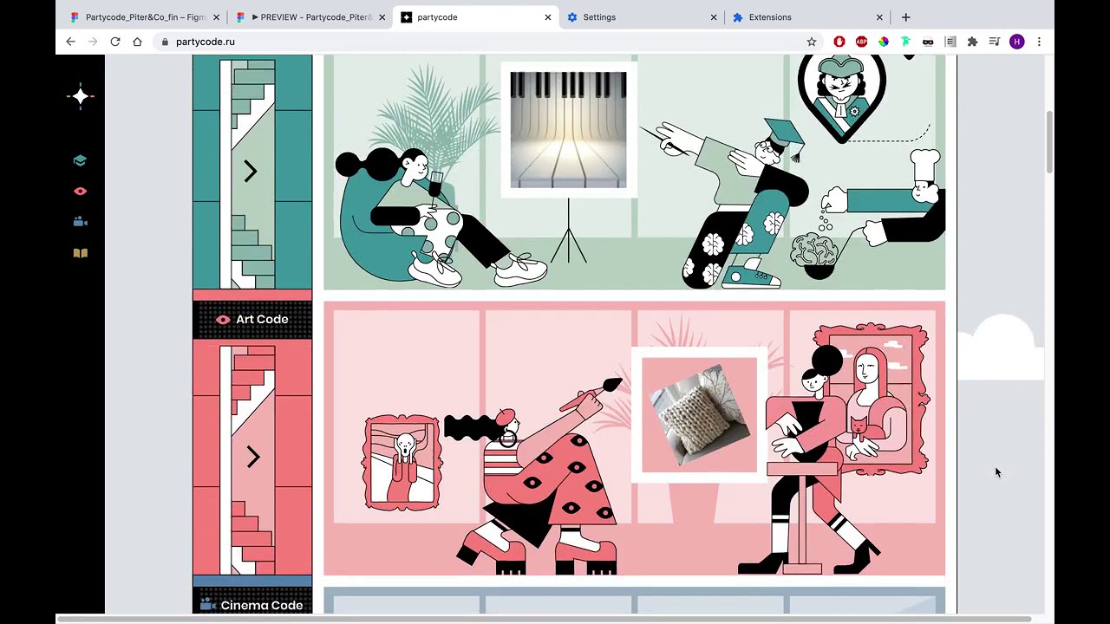Bookmark this page with the star
Screen dimensions: 1110x624
(x=812, y=42)
